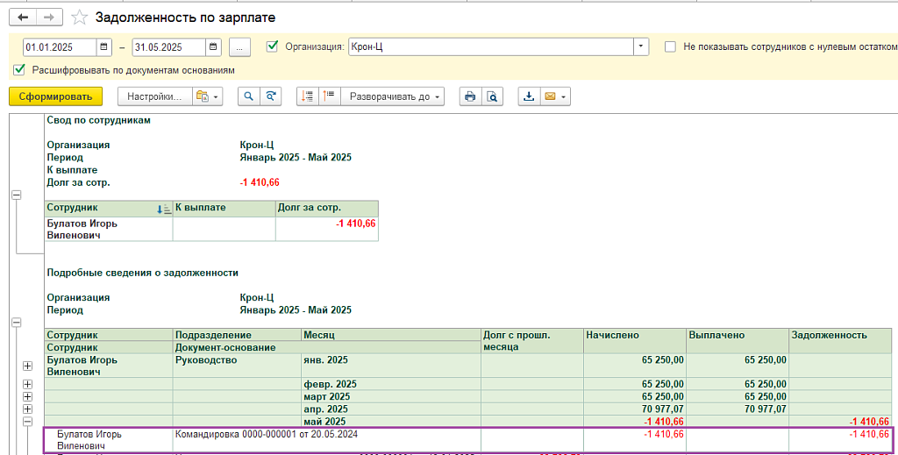Print the report with printer icon
Screen dimensions: 898x455
tap(470, 96)
